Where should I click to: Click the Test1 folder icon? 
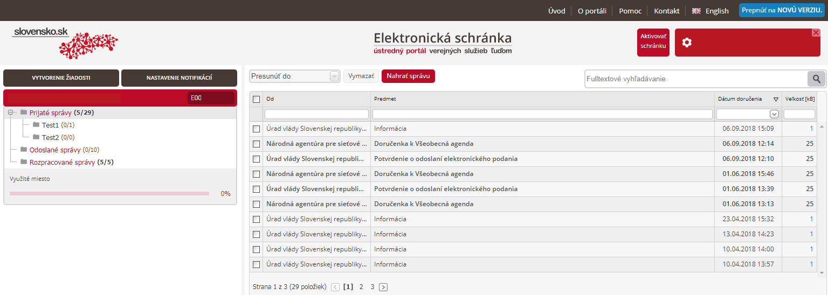coord(36,125)
